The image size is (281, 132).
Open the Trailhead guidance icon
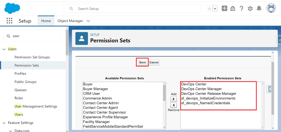pos(232,8)
